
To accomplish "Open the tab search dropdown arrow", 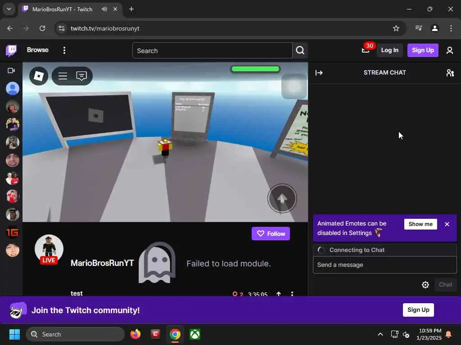I will pyautogui.click(x=9, y=9).
